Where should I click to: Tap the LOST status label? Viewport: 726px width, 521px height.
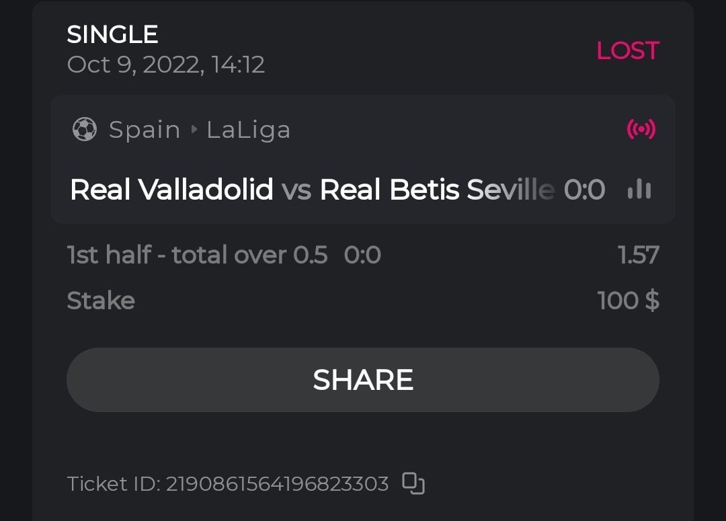click(627, 50)
